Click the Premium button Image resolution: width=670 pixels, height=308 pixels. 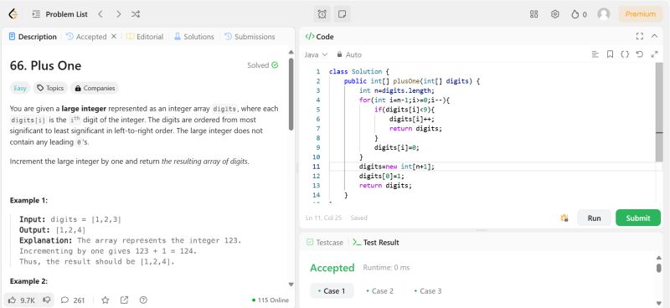click(640, 14)
